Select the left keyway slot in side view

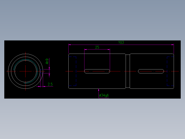[x=97, y=71]
